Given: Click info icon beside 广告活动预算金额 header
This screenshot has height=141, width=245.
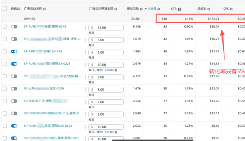Looking at the screenshot, I should point(116,9).
